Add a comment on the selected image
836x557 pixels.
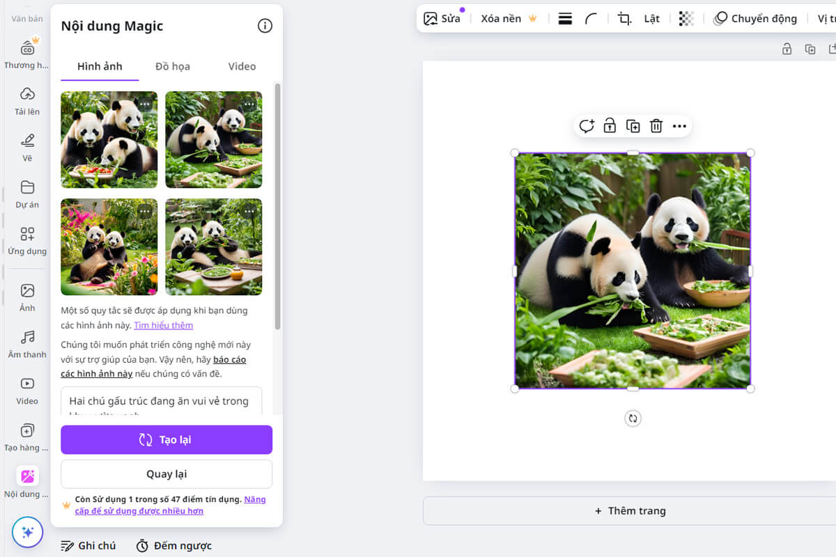587,126
